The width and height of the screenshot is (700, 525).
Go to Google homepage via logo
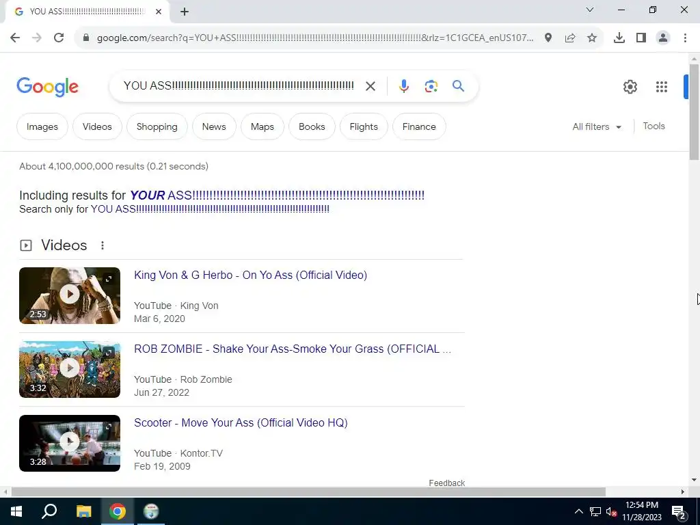point(47,87)
